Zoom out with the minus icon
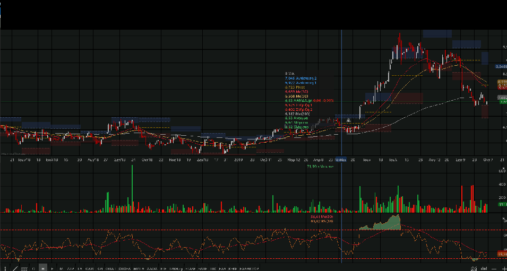The height and width of the screenshot is (271, 507). [x=494, y=269]
